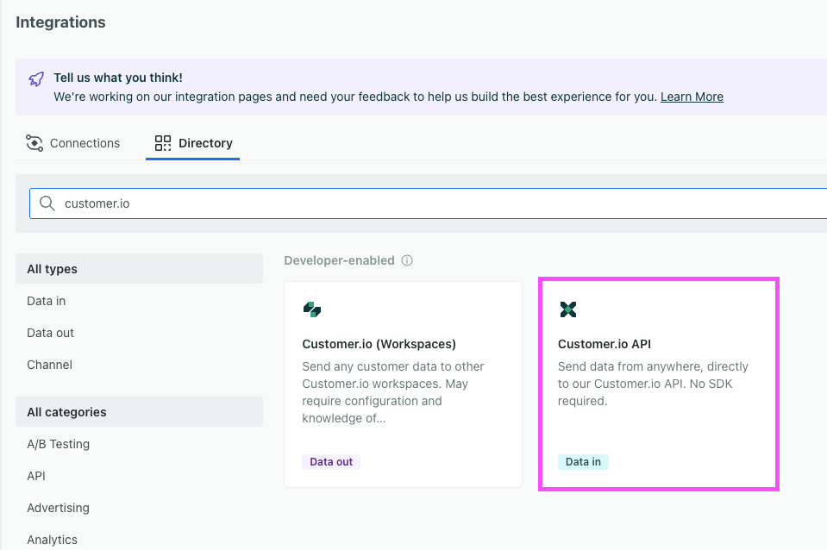Open the Customer.io API card title

605,344
